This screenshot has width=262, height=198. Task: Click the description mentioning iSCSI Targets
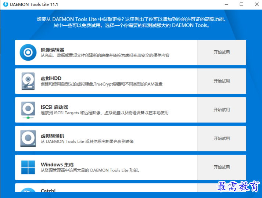tap(105, 113)
